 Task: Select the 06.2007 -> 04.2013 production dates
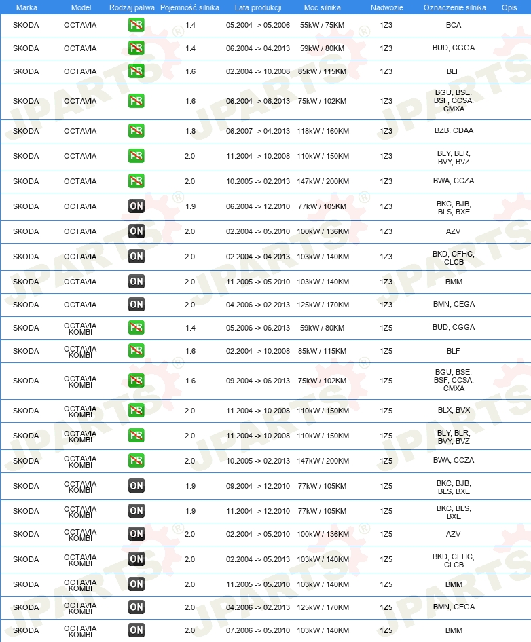[258, 131]
